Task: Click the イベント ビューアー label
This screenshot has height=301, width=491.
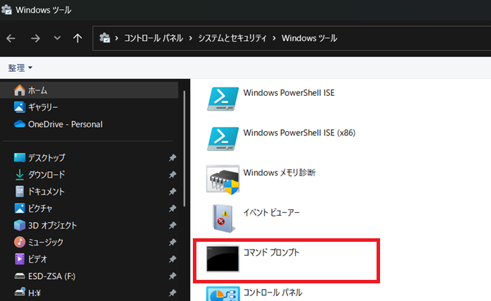Action: pos(271,213)
